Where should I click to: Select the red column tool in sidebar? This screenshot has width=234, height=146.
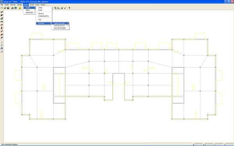pos(2,28)
